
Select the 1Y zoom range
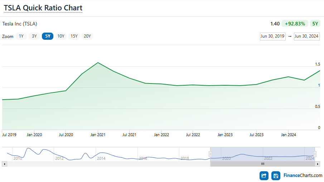[x=21, y=36]
